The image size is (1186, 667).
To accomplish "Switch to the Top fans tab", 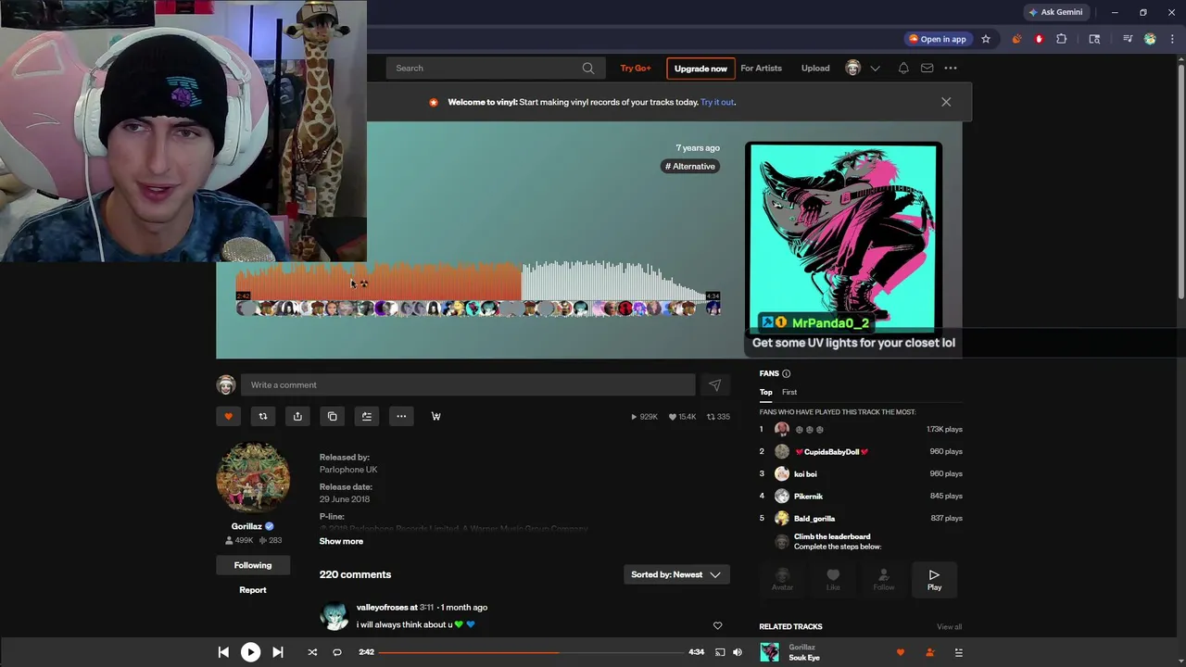I will 765,392.
